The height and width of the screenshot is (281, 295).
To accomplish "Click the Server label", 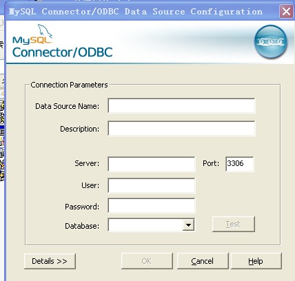I will [x=87, y=163].
